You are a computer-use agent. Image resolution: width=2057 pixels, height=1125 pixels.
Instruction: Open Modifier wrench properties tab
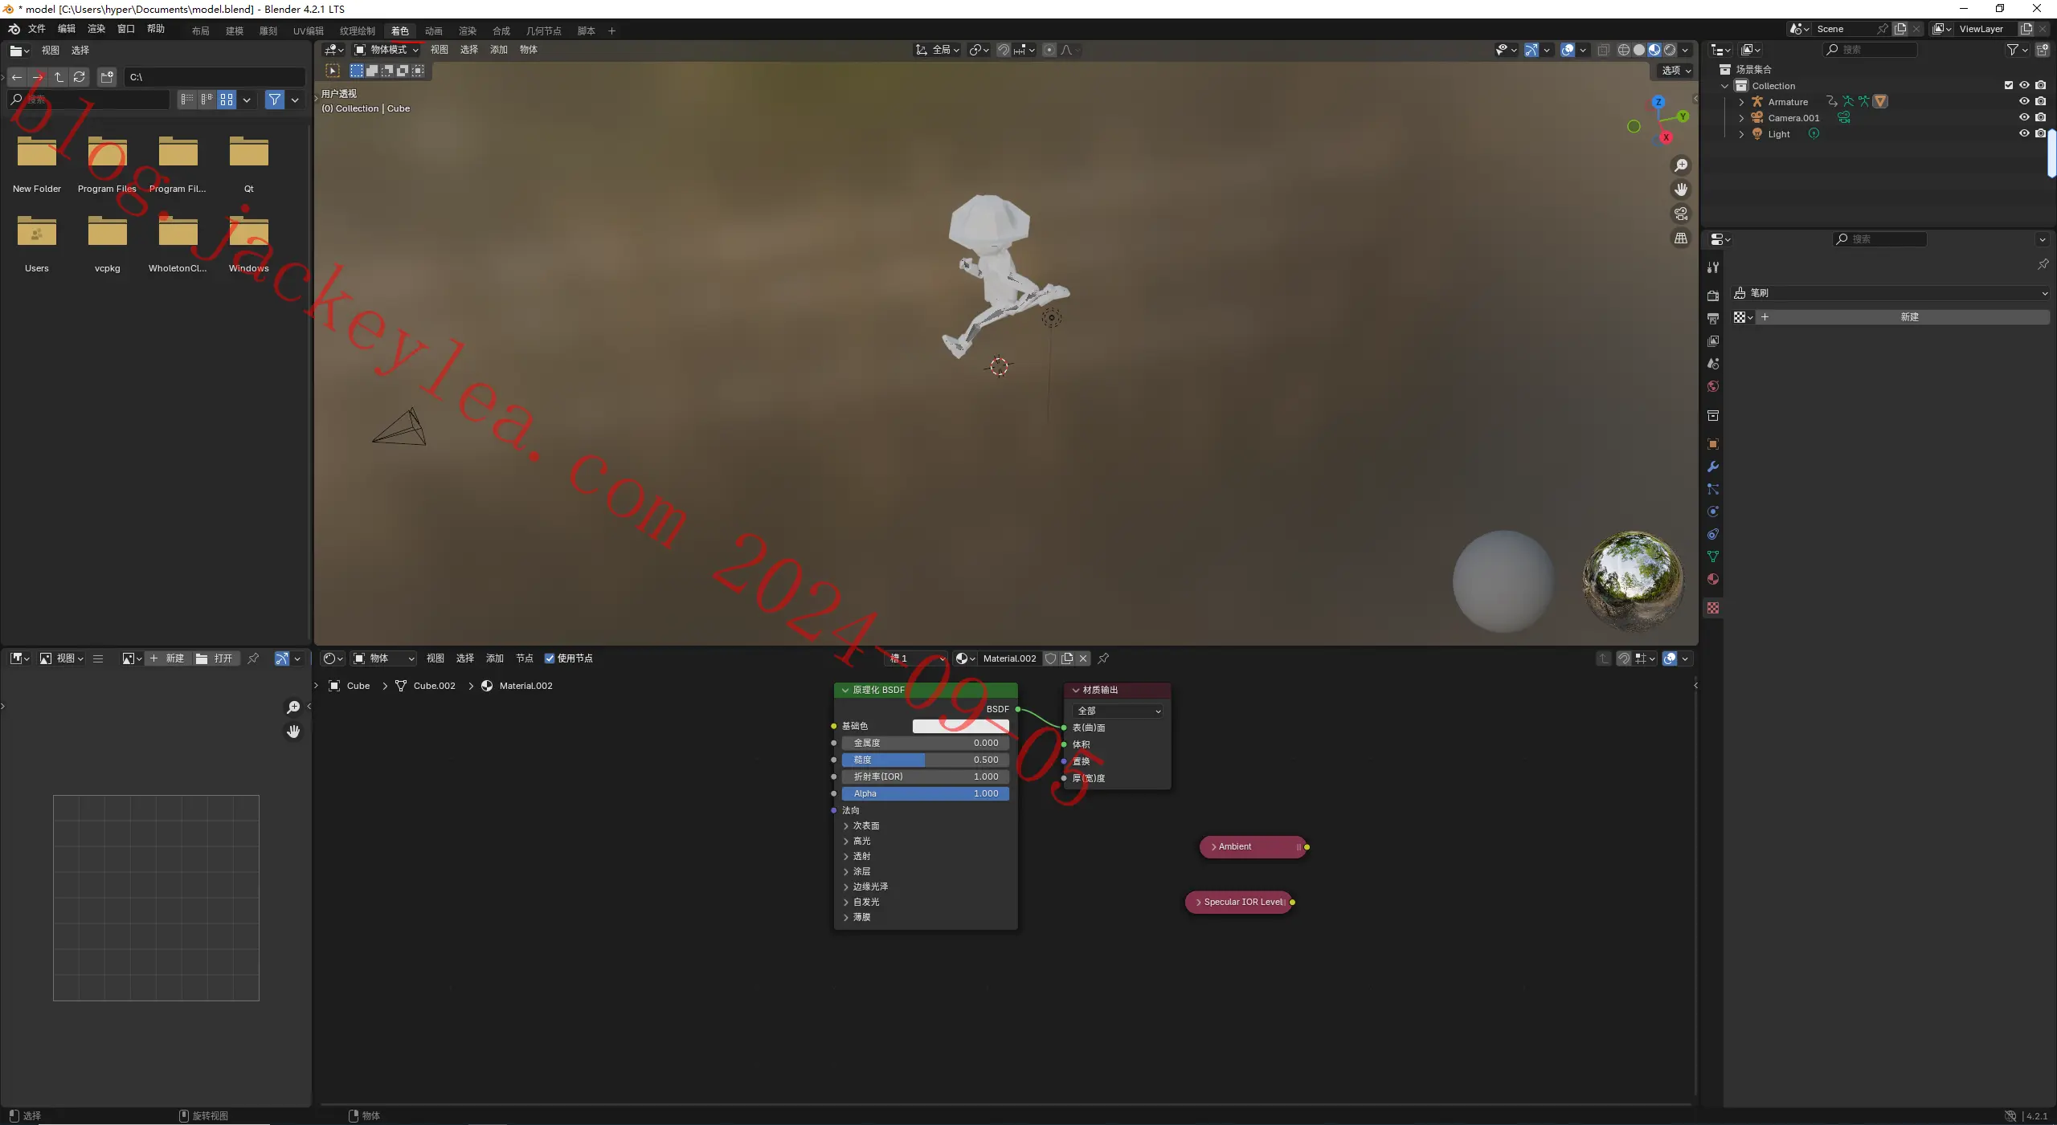pyautogui.click(x=1713, y=467)
